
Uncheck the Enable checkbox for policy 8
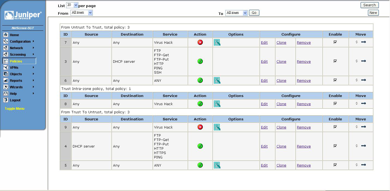(x=335, y=104)
